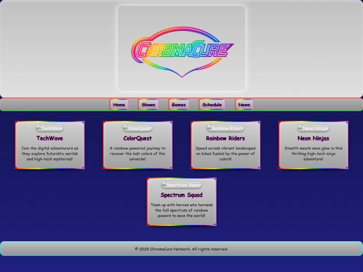Click the Rainbow Riders image placeholder
The height and width of the screenshot is (272, 363).
click(x=225, y=128)
